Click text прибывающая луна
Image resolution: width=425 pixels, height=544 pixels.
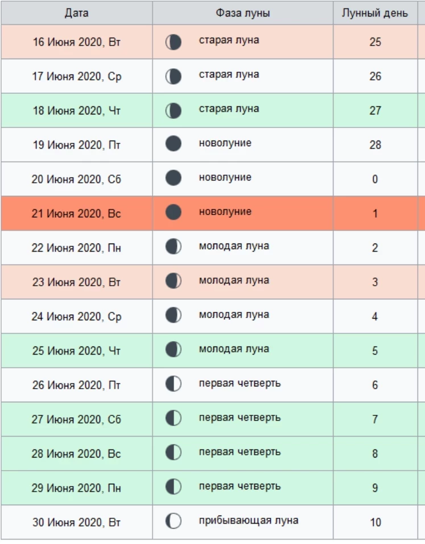248,520
